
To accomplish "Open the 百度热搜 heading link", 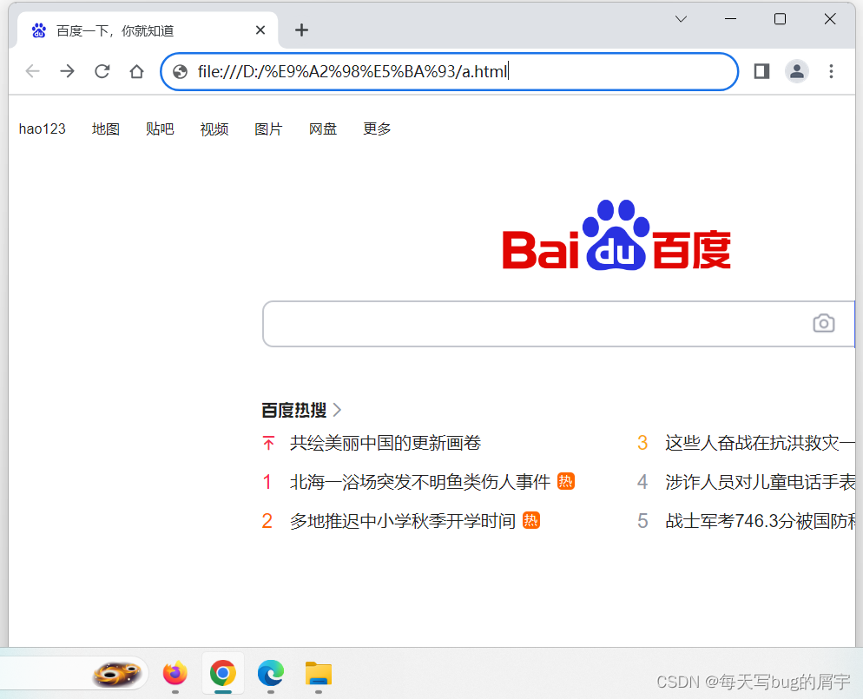I will [x=294, y=410].
